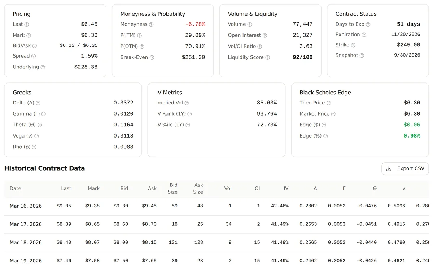Click the Θ column header in table
433x270 pixels.
click(375, 188)
